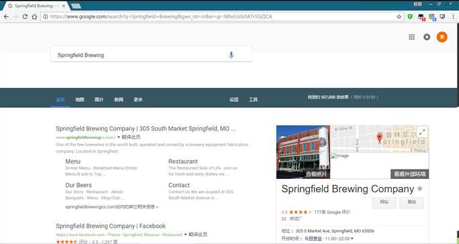Open the green shield extension icon
The width and height of the screenshot is (459, 244).
coord(410,17)
